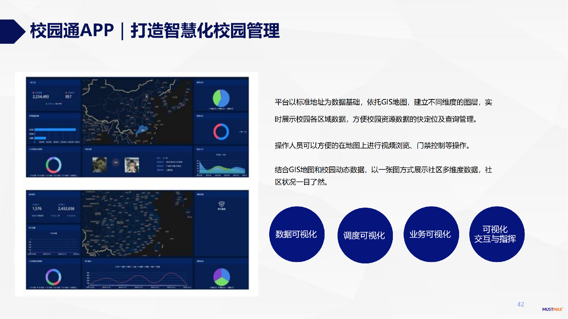This screenshot has width=568, height=319.
Task: Click the MUSTMAX logo
Action: 552,309
